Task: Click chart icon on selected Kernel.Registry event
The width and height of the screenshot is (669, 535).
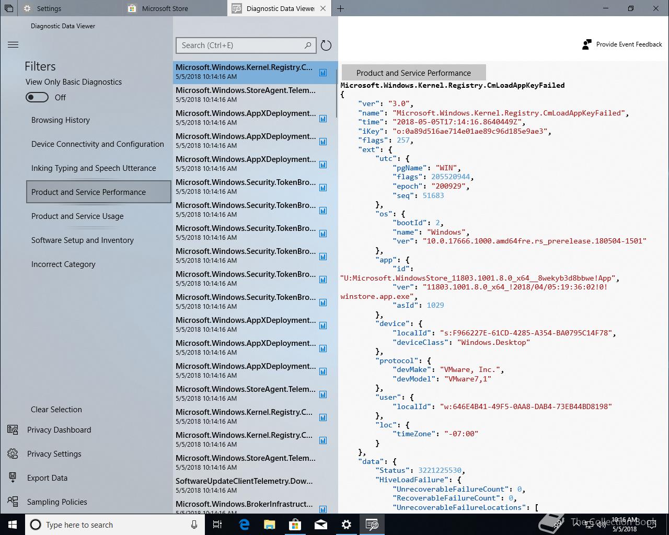Action: (x=323, y=73)
